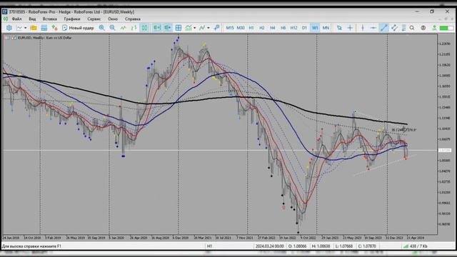Select the M30 timeframe
This screenshot has height=257, width=457.
(241, 28)
